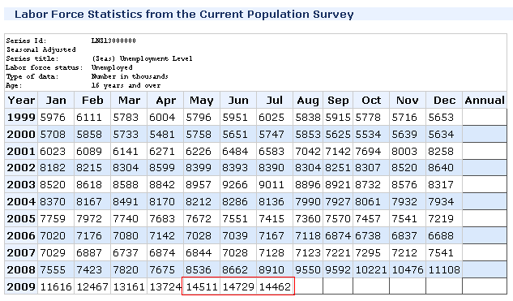Select the 2000 year row label
The width and height of the screenshot is (513, 301).
tap(21, 135)
